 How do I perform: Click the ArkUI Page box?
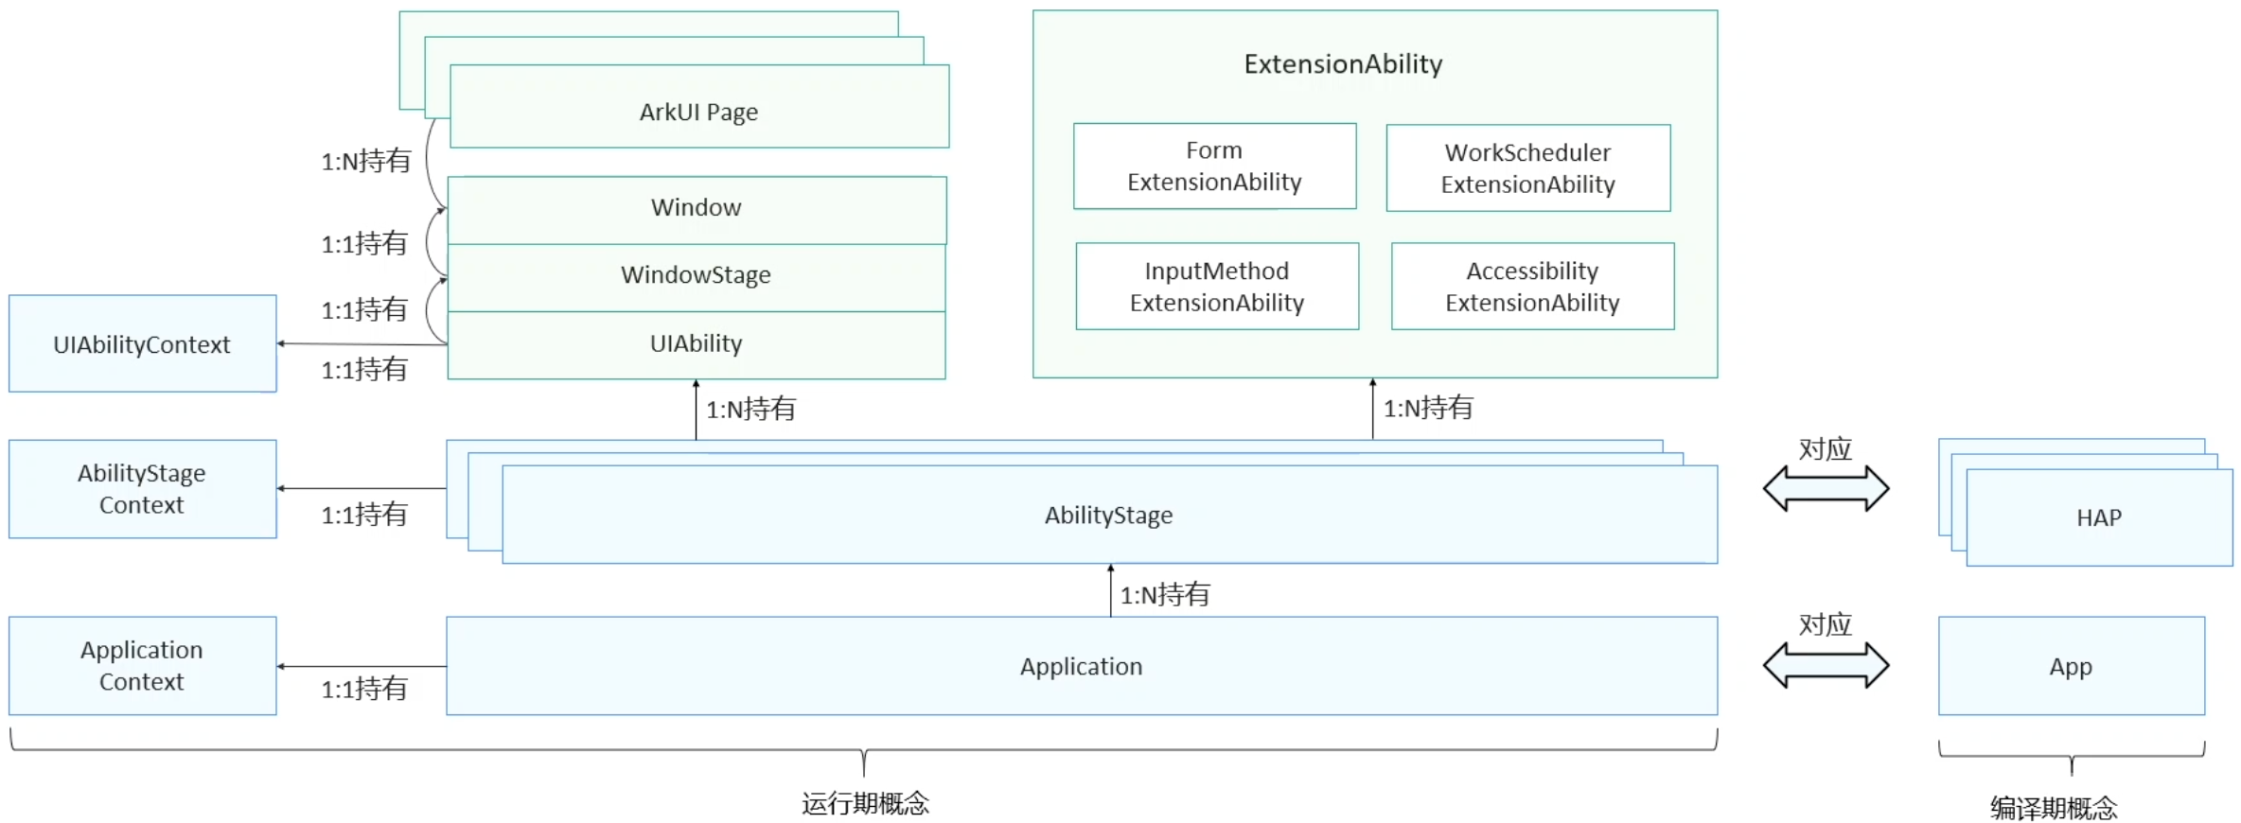[699, 106]
